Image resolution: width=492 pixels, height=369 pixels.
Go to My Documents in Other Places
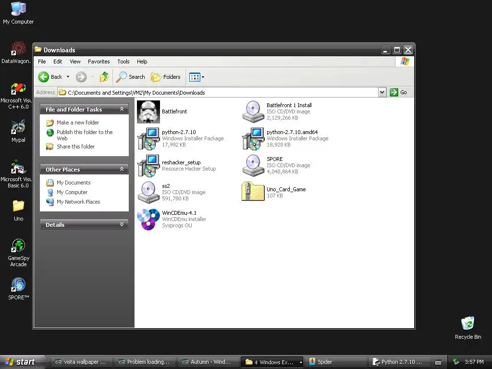pos(74,183)
